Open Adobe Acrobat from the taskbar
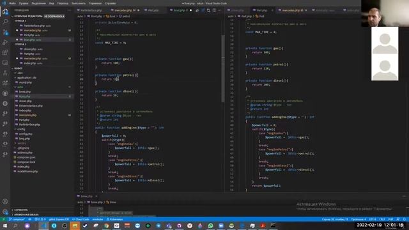Screen dimensions: 409x230 (263, 226)
